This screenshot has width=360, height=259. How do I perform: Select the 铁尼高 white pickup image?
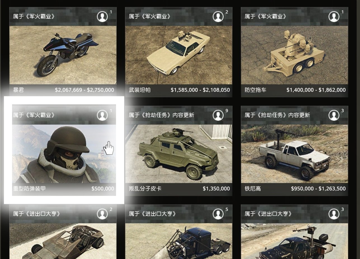(295, 154)
